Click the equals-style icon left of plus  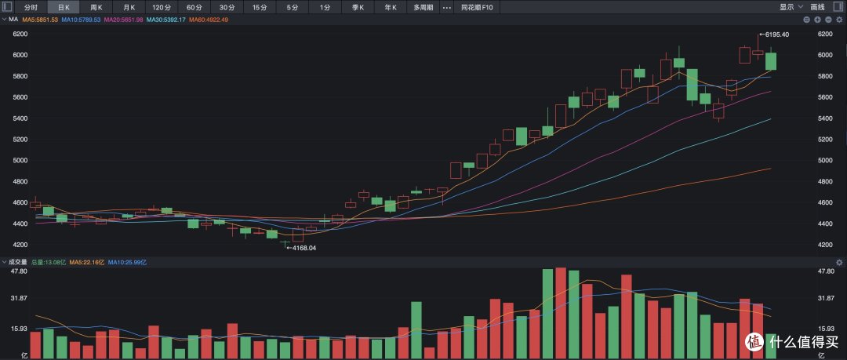click(x=806, y=20)
